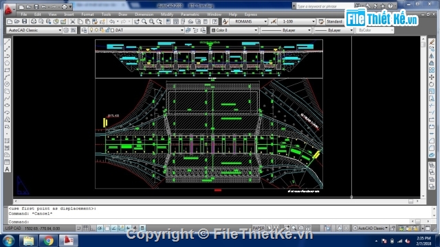Open the Layer Properties Manager icon
Image resolution: width=440 pixels, height=247 pixels.
point(84,30)
